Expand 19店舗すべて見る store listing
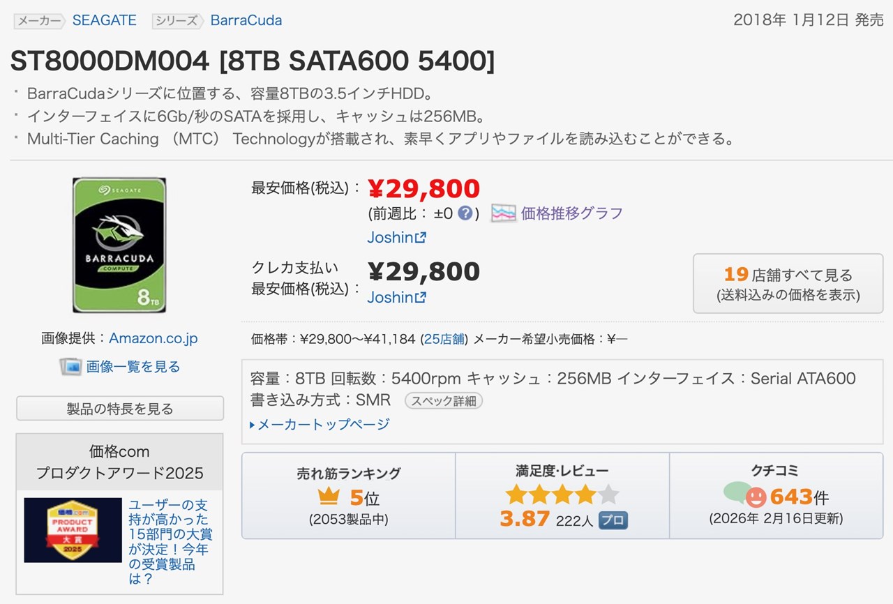Image resolution: width=893 pixels, height=604 pixels. [788, 274]
